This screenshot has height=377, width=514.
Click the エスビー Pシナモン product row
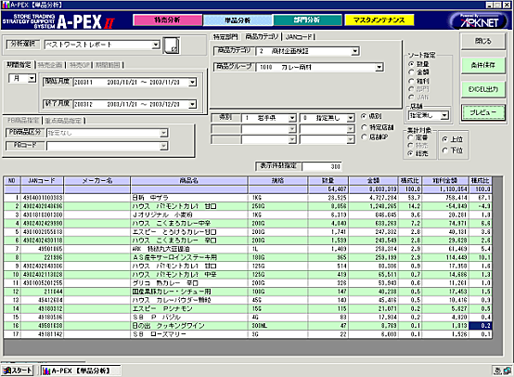coord(248,309)
